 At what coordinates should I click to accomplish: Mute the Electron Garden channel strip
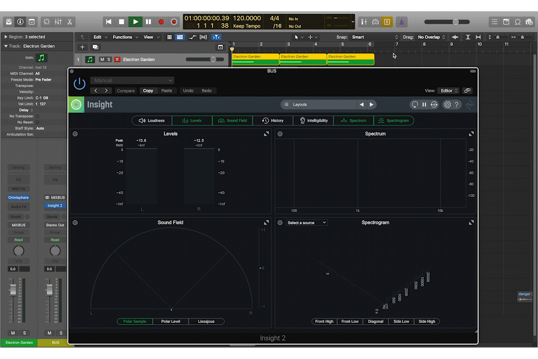pos(13,333)
